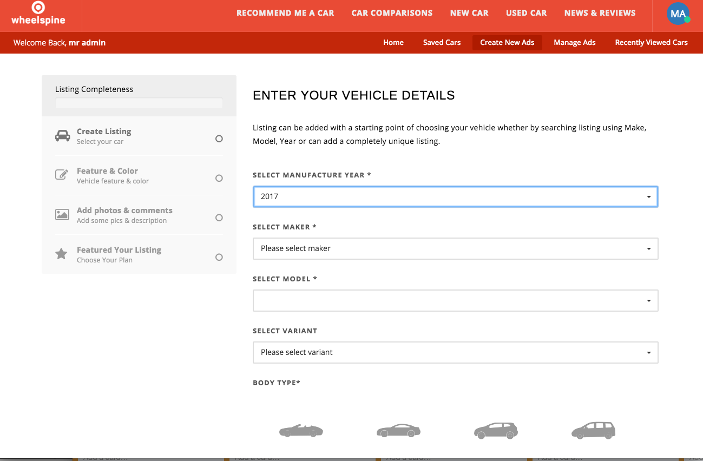
Task: Open Saved Cars in the sub-navigation
Action: [442, 43]
